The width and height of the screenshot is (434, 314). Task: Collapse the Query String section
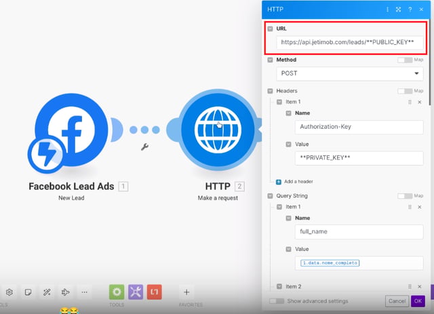click(x=270, y=196)
